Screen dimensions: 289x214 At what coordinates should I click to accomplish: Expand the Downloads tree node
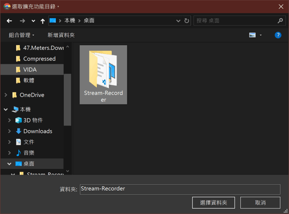(x=10, y=131)
